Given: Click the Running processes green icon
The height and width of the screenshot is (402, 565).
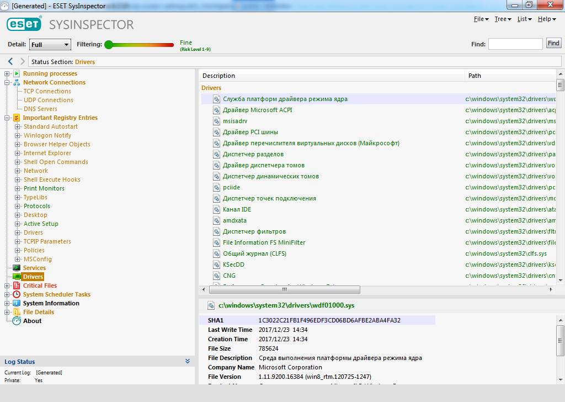Looking at the screenshot, I should pyautogui.click(x=17, y=73).
